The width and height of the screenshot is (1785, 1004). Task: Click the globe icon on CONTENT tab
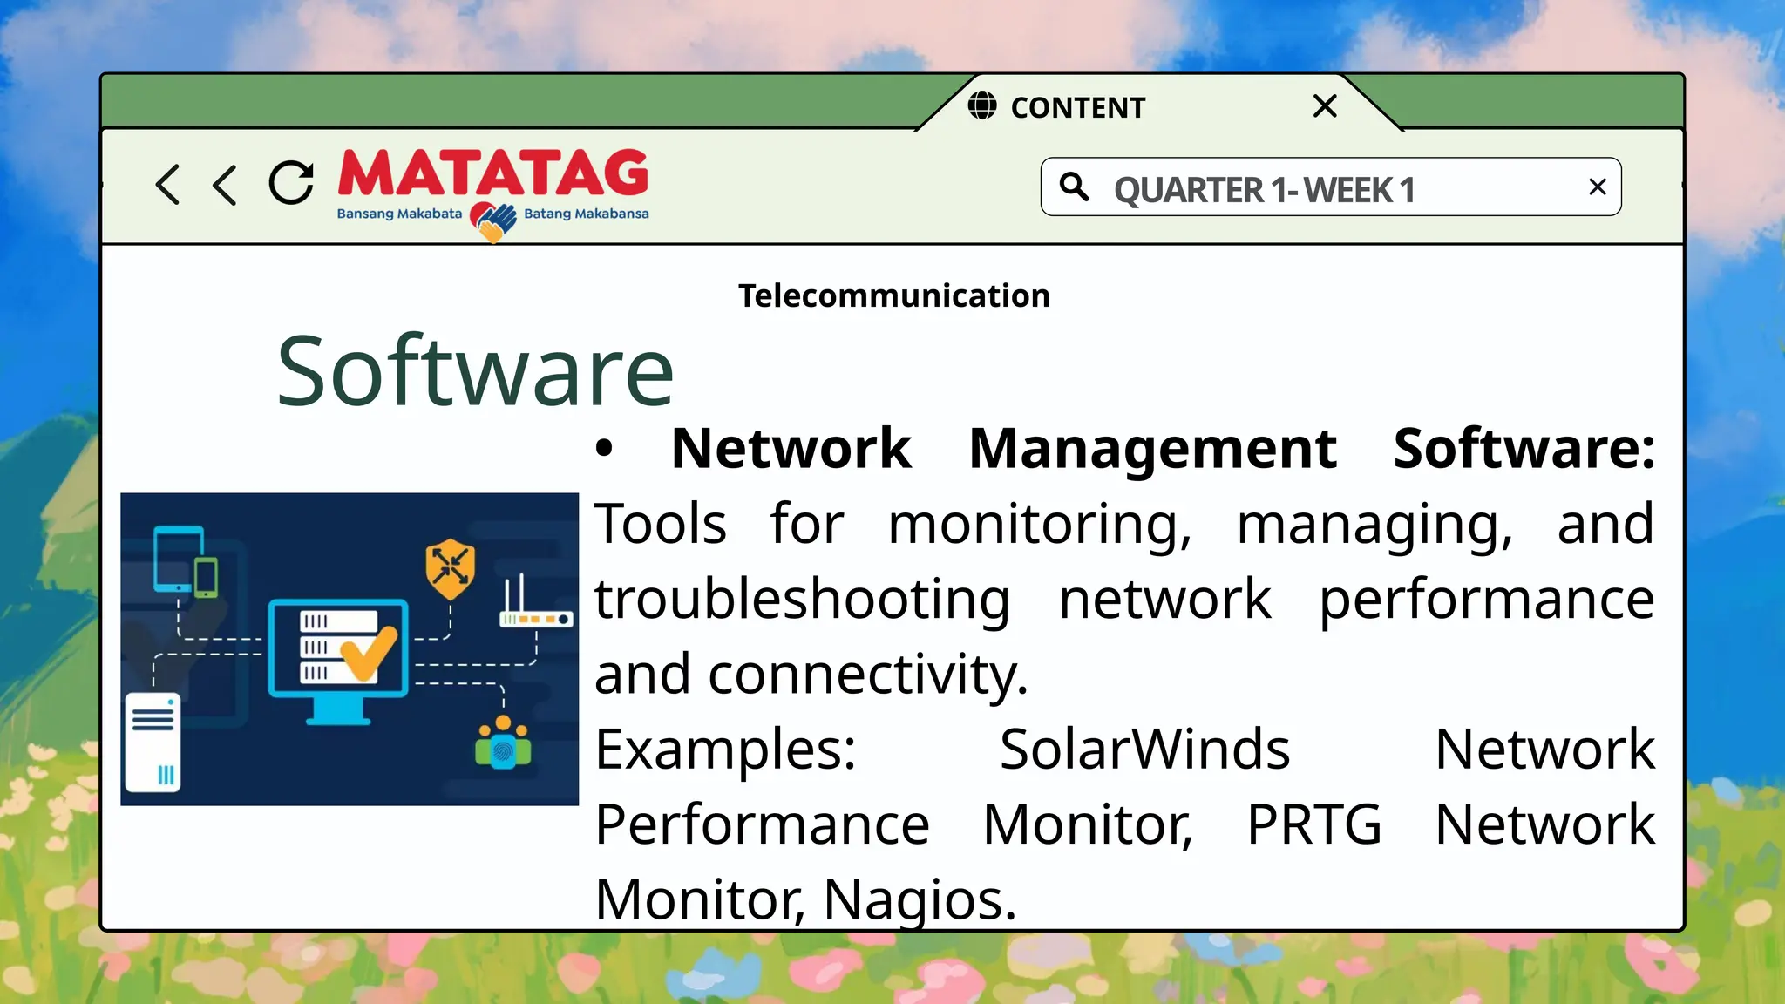pos(982,105)
